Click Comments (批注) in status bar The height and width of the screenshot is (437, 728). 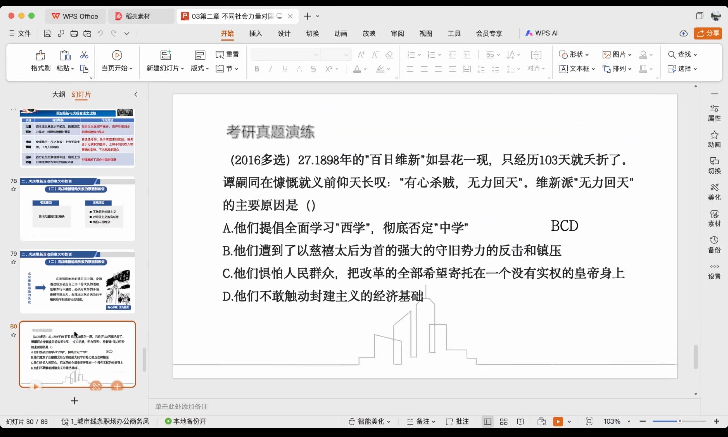pos(457,421)
